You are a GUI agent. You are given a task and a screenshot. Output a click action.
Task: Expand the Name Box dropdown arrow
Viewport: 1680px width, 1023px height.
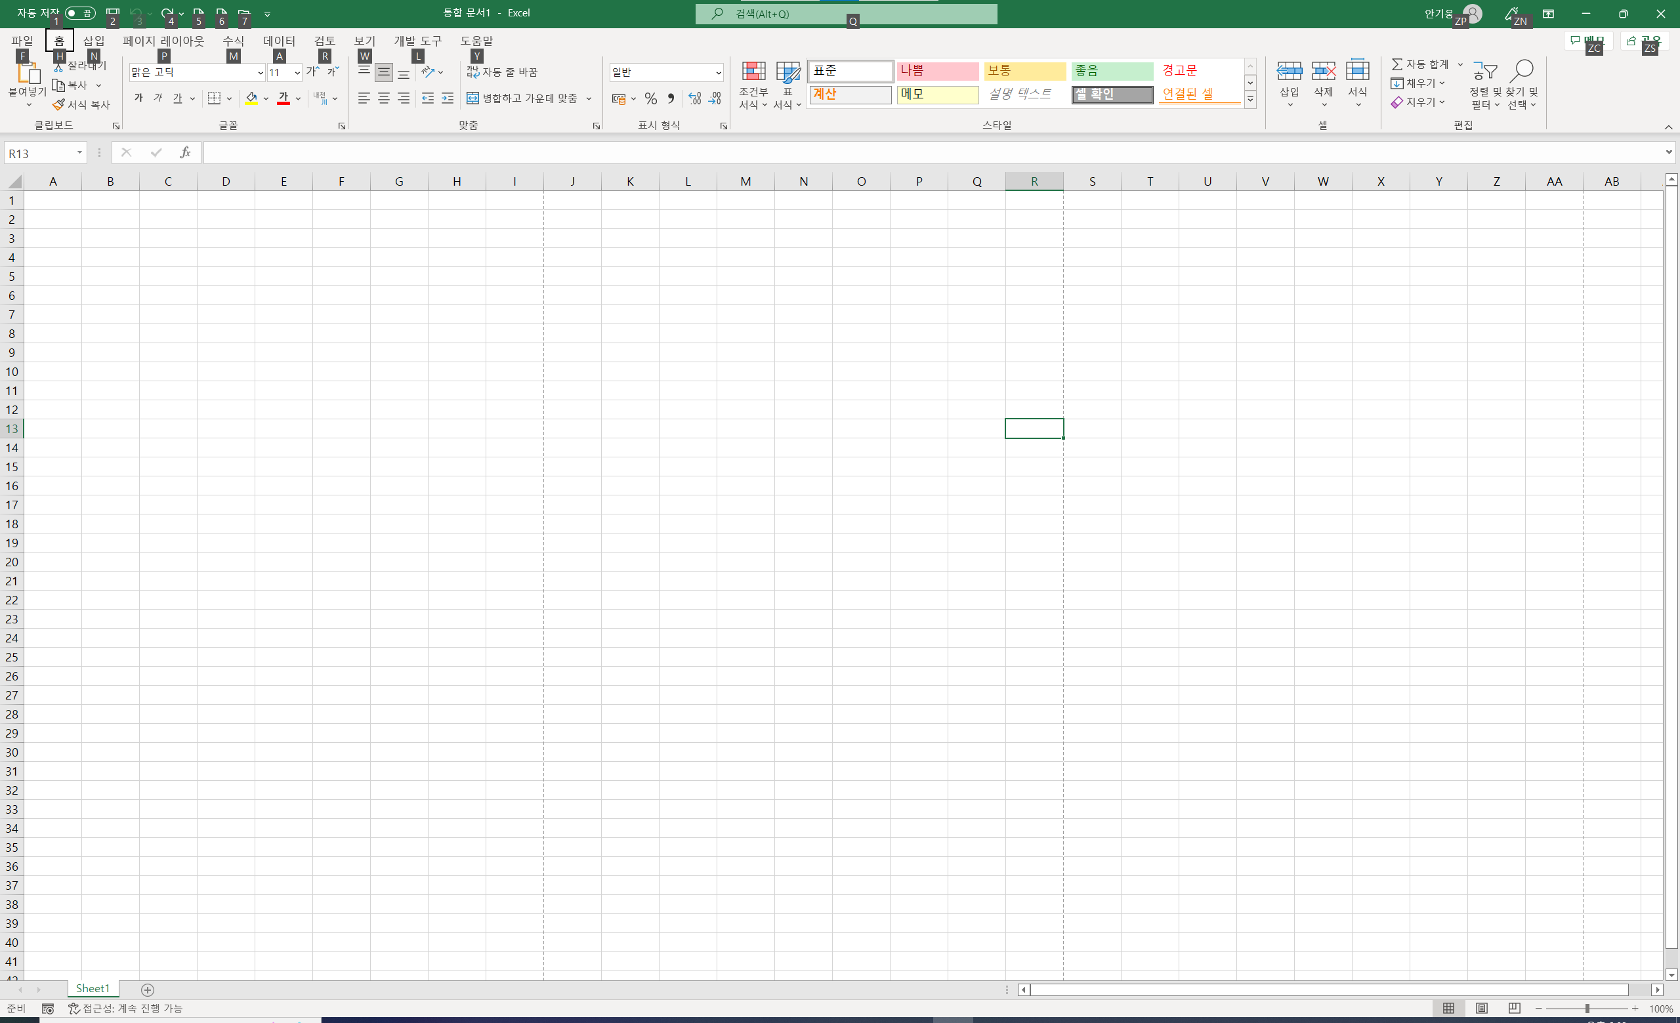80,153
